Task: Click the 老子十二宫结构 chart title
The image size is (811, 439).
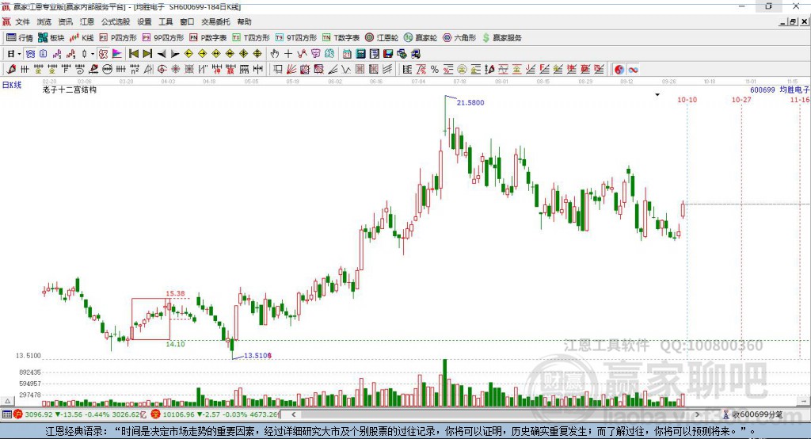Action: (x=70, y=90)
